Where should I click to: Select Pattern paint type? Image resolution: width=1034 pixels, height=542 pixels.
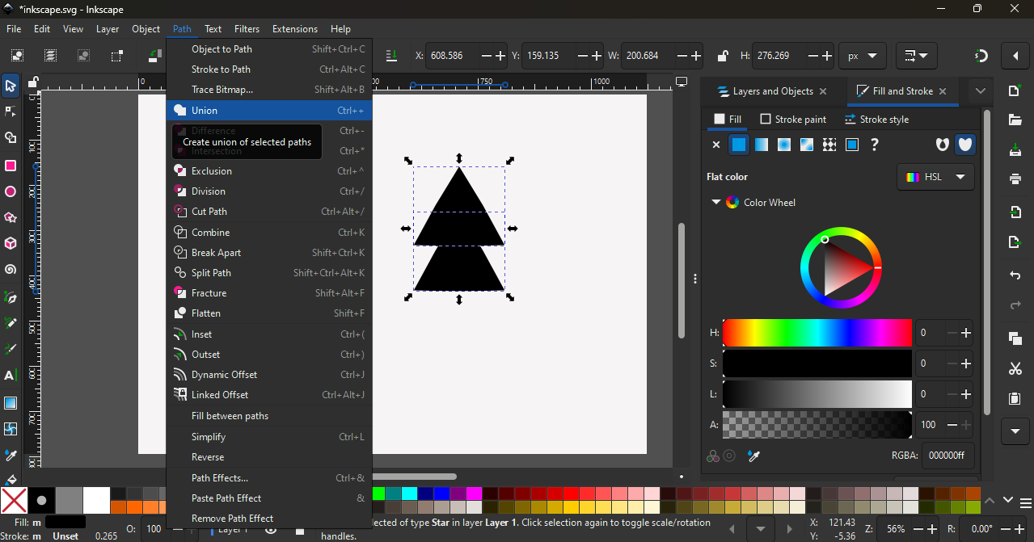[829, 145]
